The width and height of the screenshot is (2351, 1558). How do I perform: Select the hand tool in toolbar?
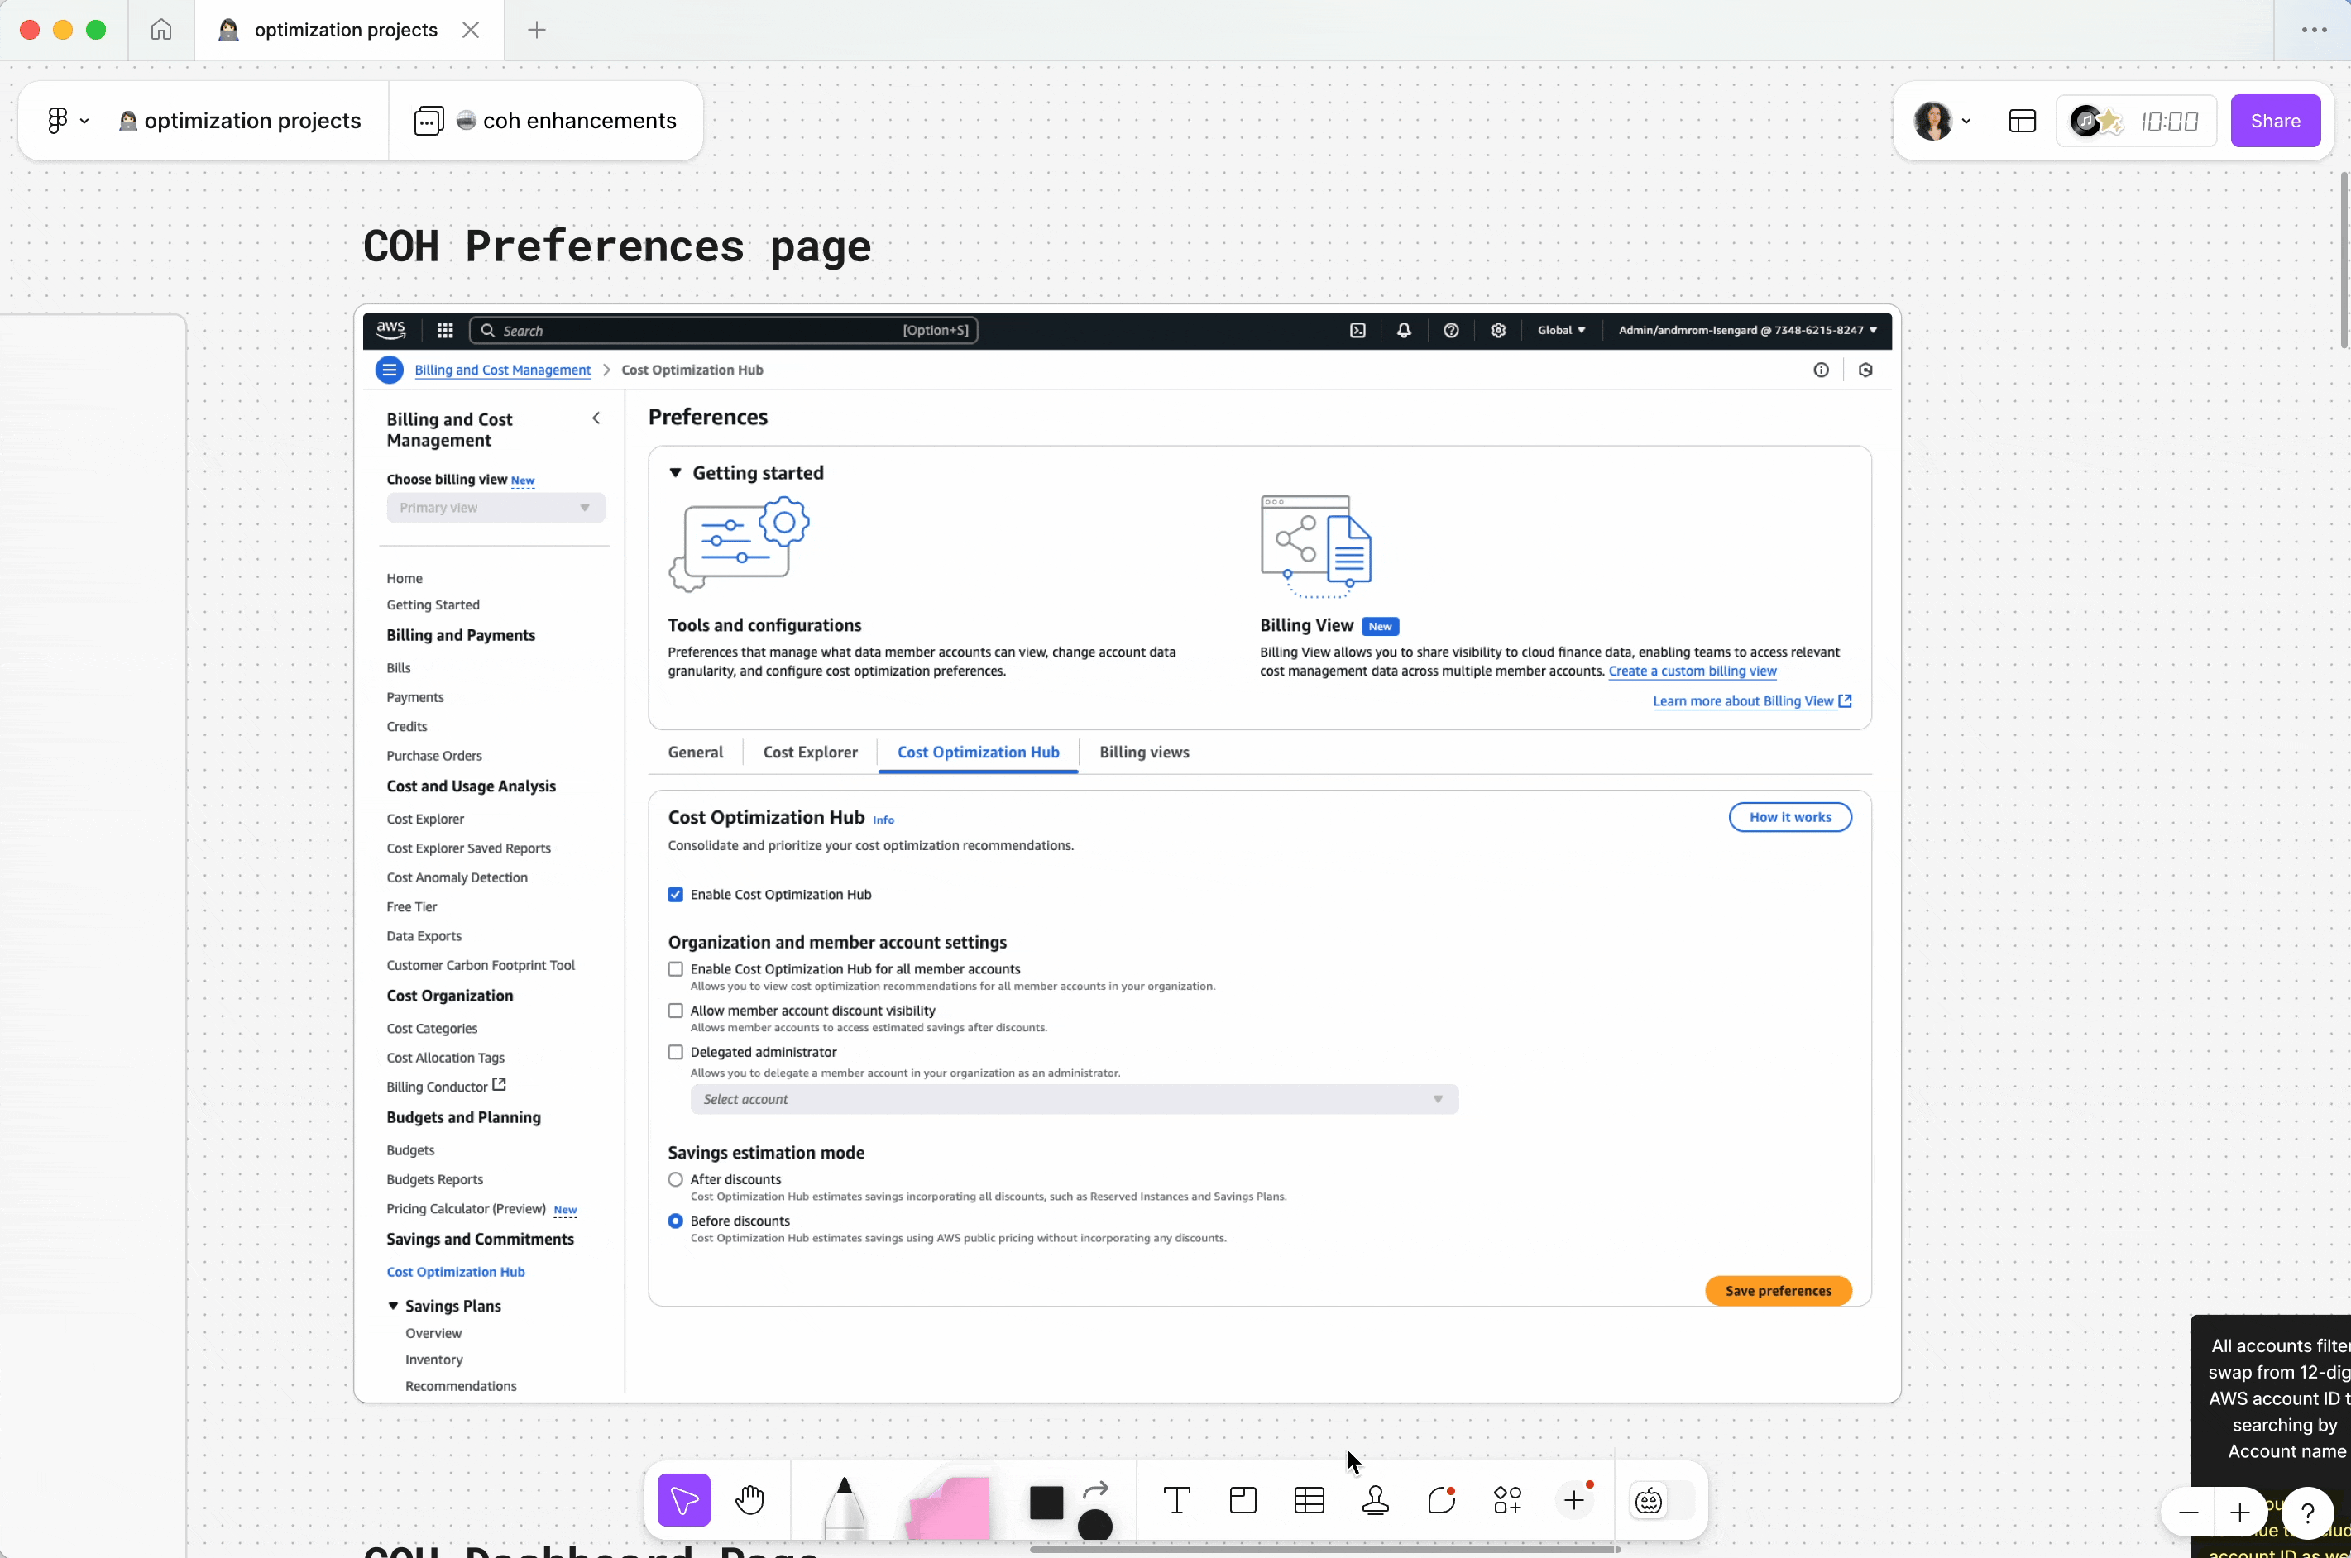(x=749, y=1499)
